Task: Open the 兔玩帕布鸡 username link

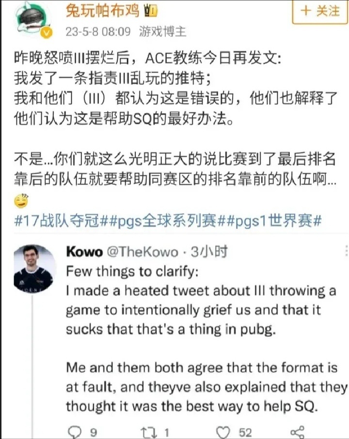Action: point(102,11)
